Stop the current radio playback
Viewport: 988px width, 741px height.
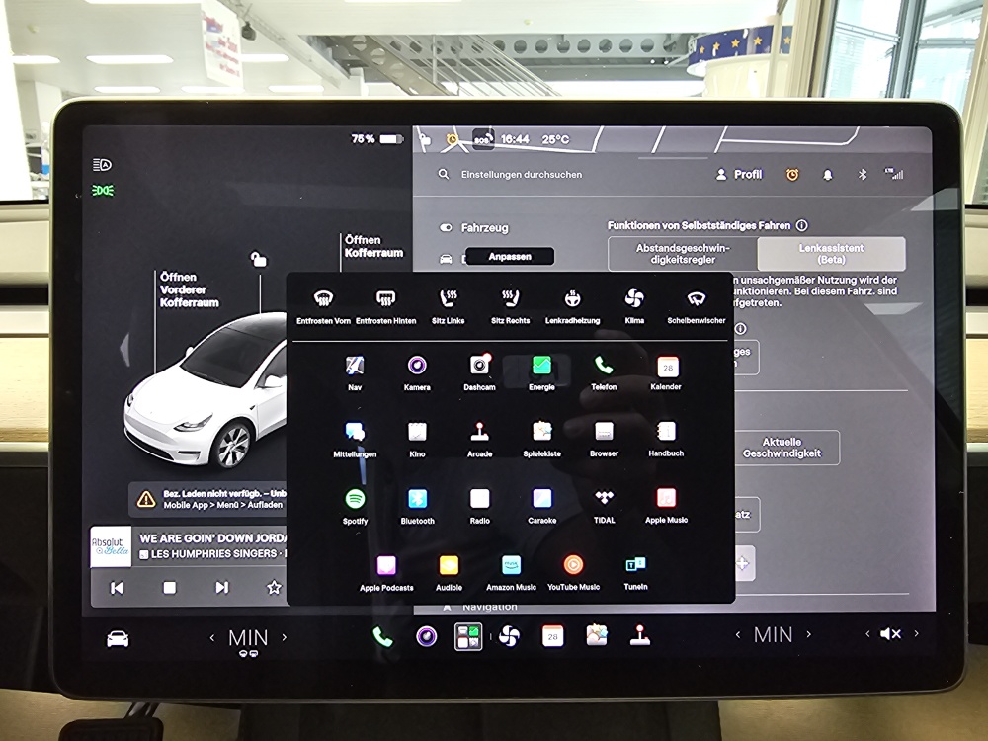click(x=170, y=588)
